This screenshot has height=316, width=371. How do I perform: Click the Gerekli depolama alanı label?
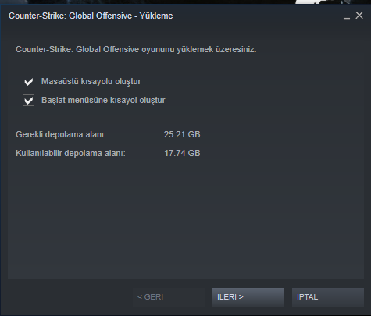(61, 134)
